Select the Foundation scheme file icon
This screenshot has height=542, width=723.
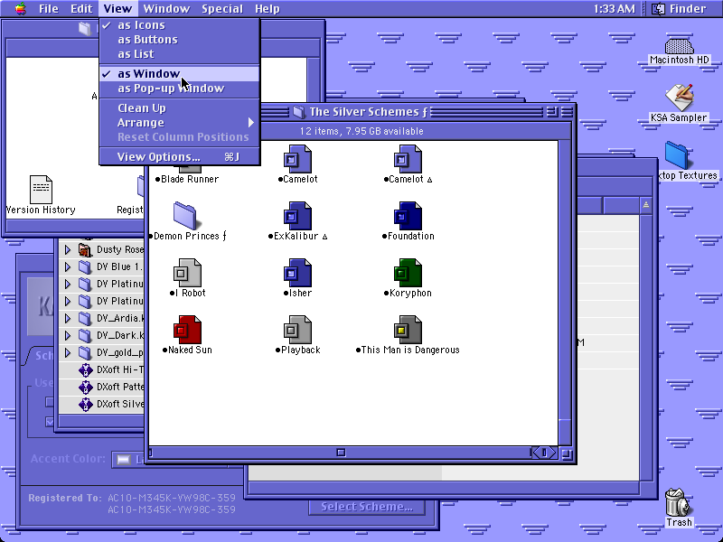click(408, 216)
